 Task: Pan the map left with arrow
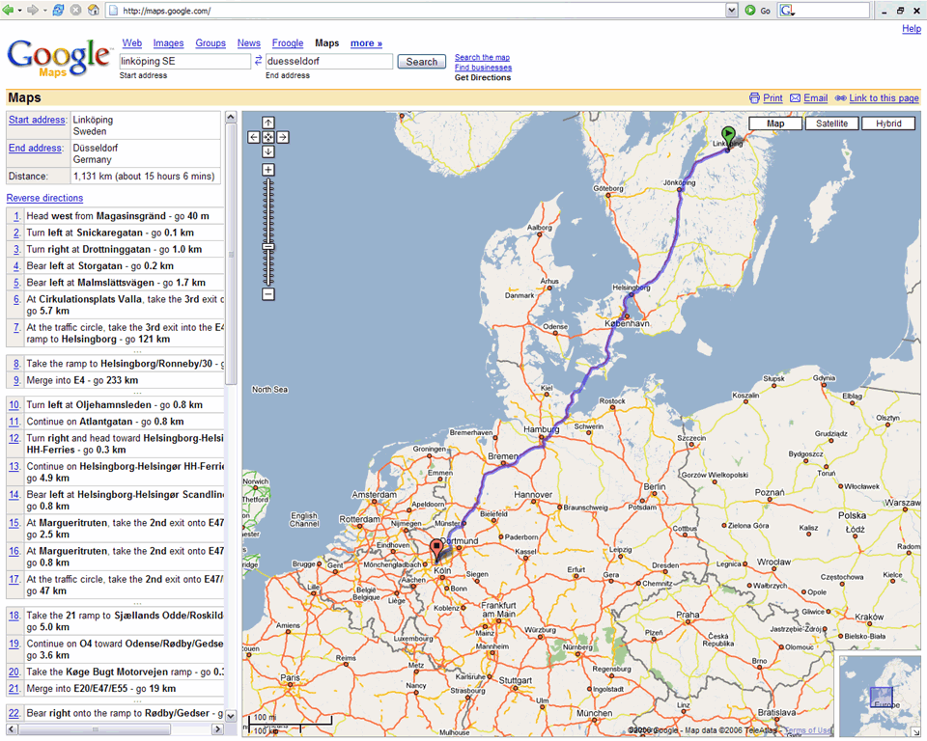coord(254,137)
